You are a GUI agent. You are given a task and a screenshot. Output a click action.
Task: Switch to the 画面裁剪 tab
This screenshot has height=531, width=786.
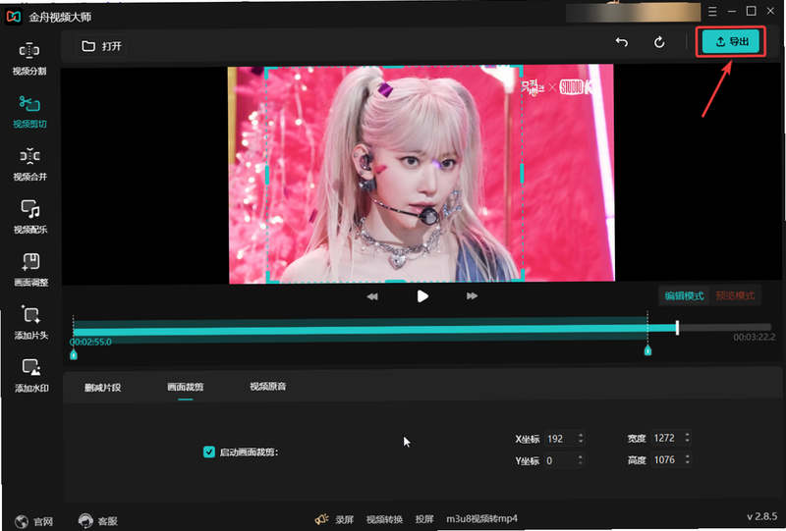pos(186,387)
